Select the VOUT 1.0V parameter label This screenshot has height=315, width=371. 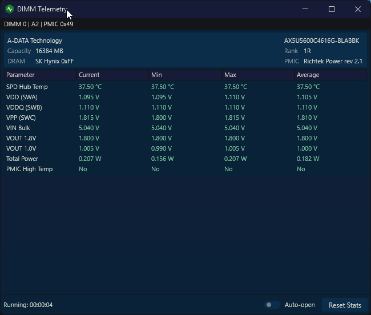click(x=21, y=148)
